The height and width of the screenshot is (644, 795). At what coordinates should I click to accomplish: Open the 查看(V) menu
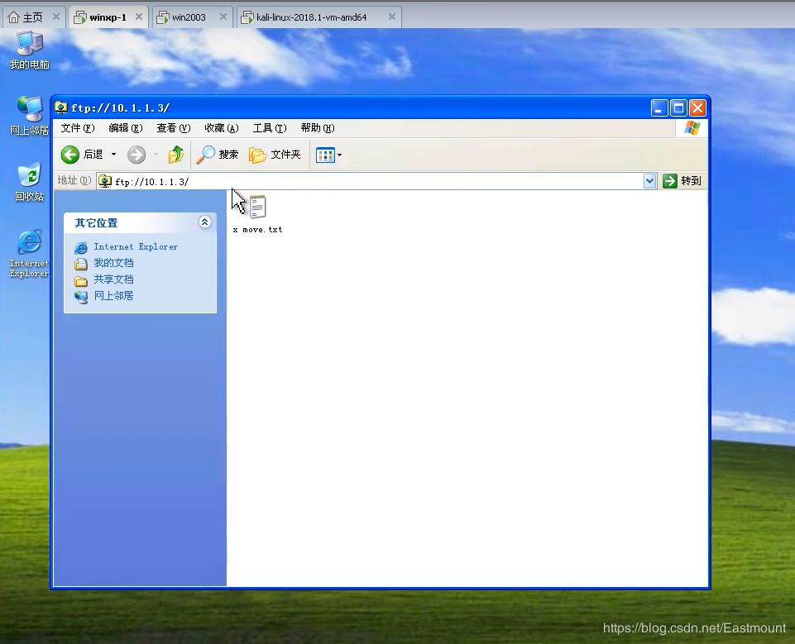pos(174,128)
